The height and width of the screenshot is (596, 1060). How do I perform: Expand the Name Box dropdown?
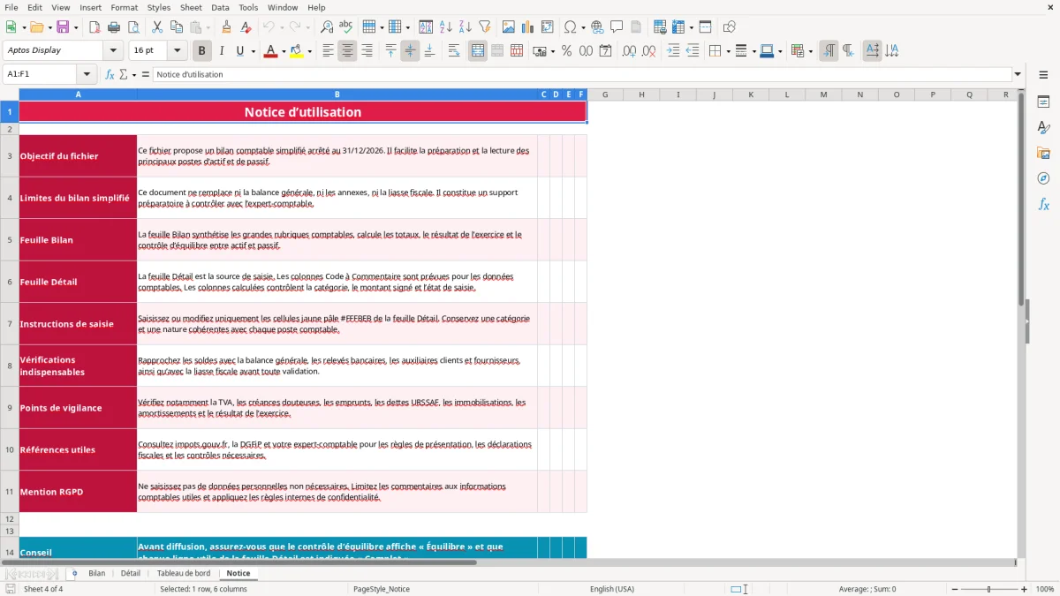[x=86, y=74]
